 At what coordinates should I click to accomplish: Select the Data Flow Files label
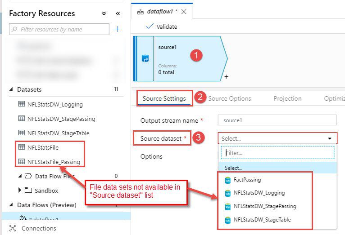tap(55, 177)
